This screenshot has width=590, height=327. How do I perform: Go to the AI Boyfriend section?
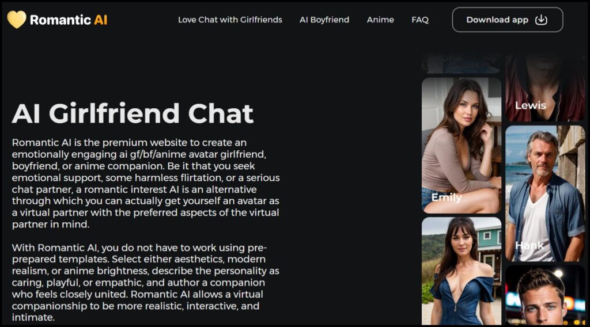[324, 20]
